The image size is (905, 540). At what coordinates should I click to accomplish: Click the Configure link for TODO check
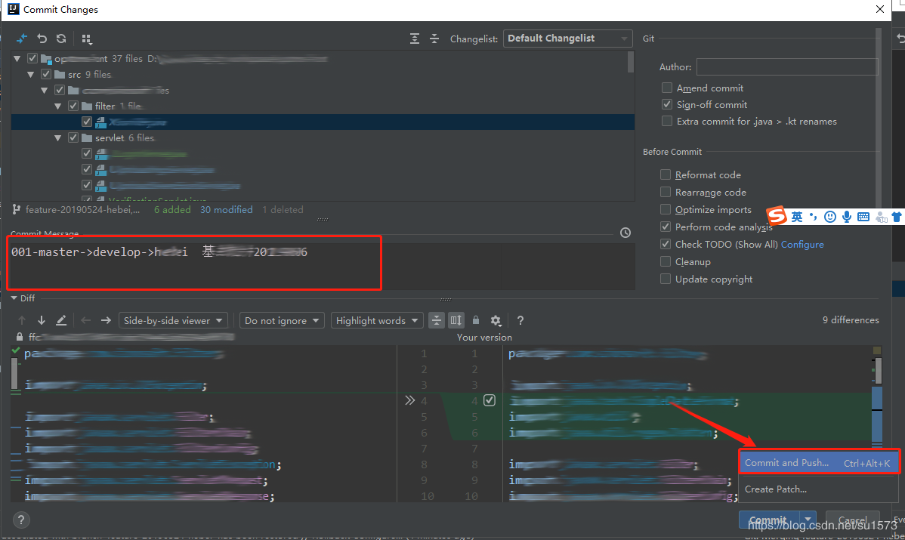pyautogui.click(x=802, y=245)
